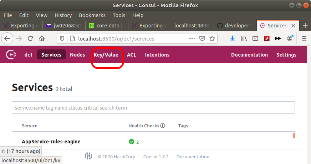Click the Tags column header

183,126
